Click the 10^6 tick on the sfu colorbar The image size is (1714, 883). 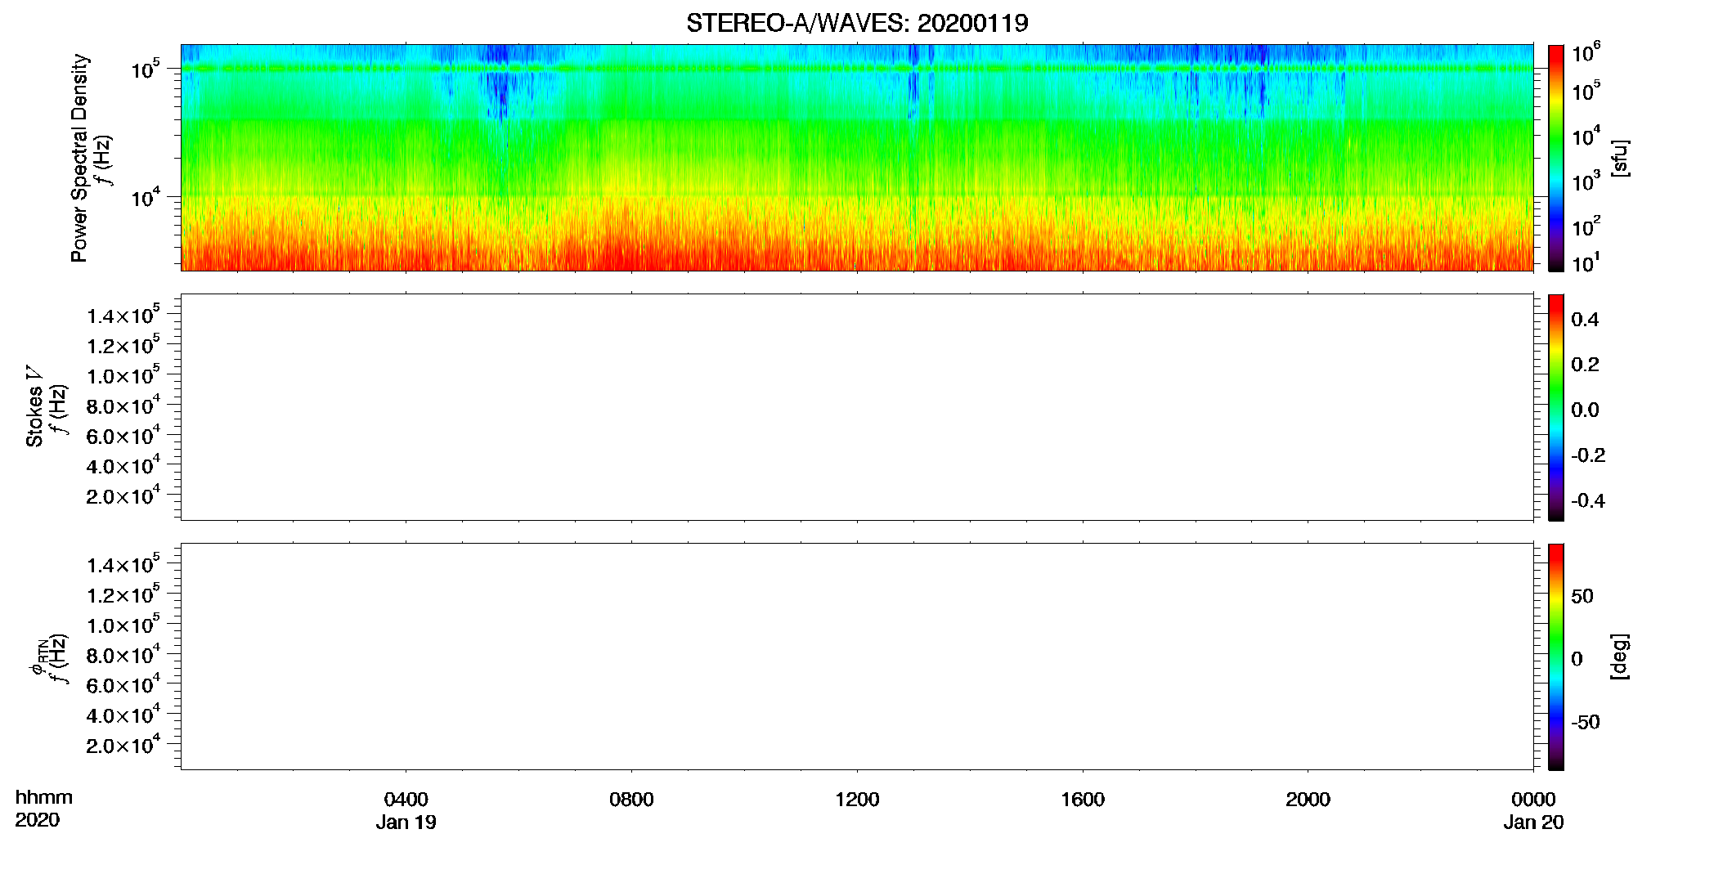pyautogui.click(x=1586, y=54)
